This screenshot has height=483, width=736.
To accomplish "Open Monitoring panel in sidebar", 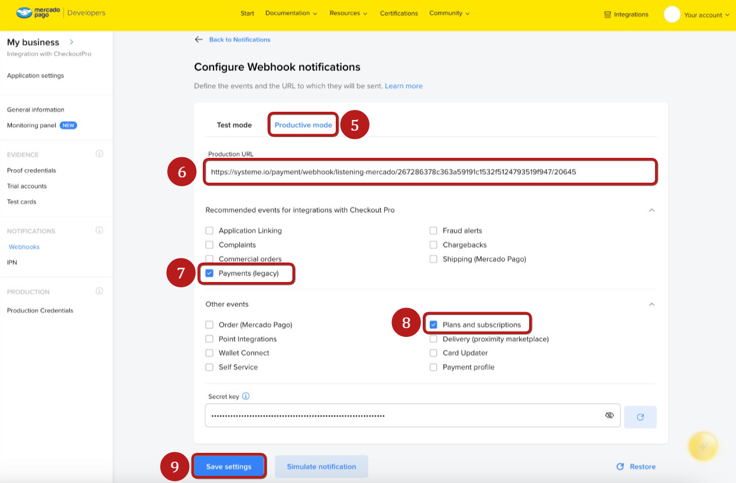I will click(31, 125).
